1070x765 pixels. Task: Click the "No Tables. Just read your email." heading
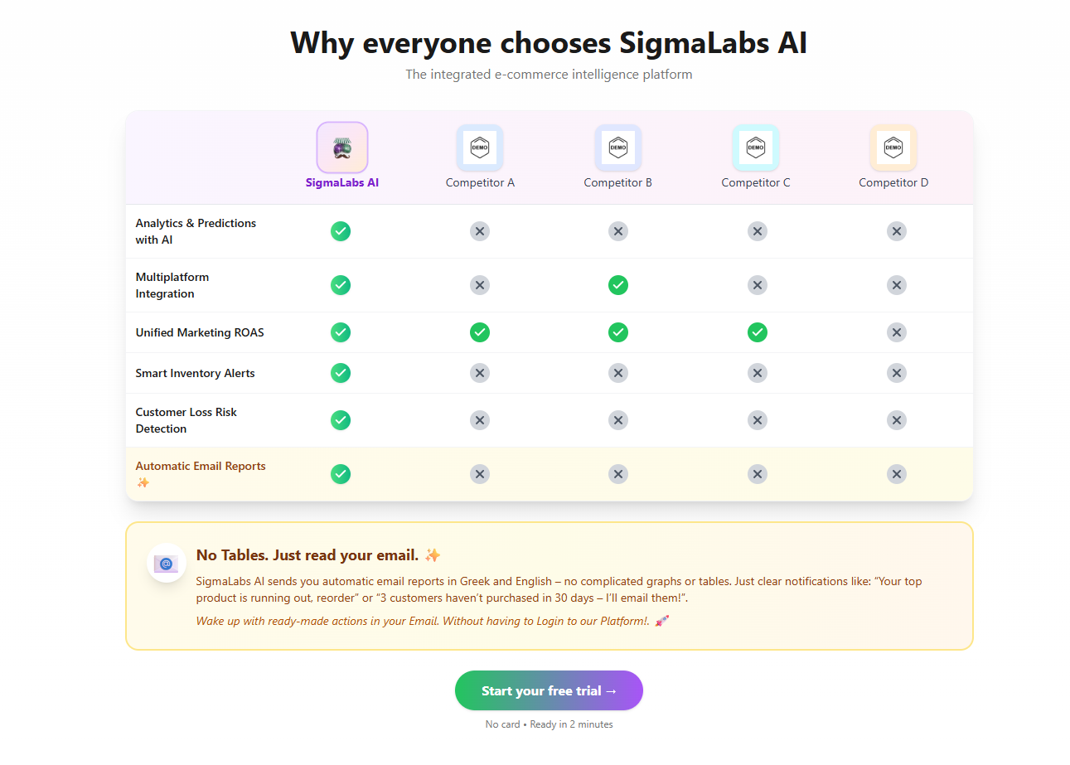[x=307, y=555]
